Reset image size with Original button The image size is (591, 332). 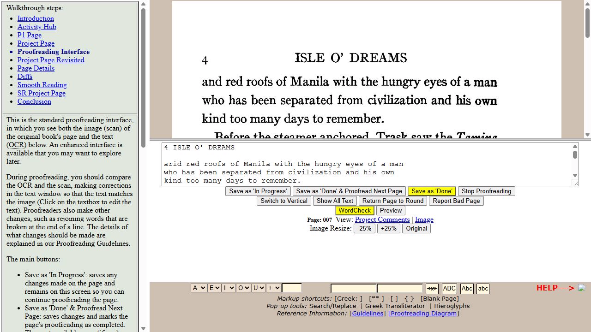point(416,229)
